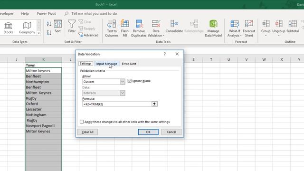Click the Group outline icon
This screenshot has width=304, height=171.
pos(266,24)
